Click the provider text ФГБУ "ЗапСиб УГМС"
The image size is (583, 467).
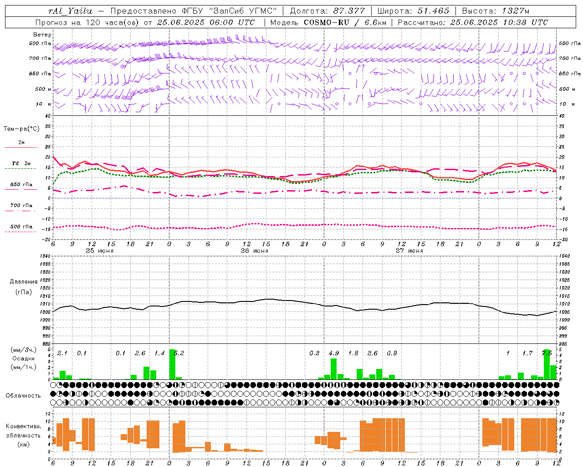pyautogui.click(x=230, y=11)
